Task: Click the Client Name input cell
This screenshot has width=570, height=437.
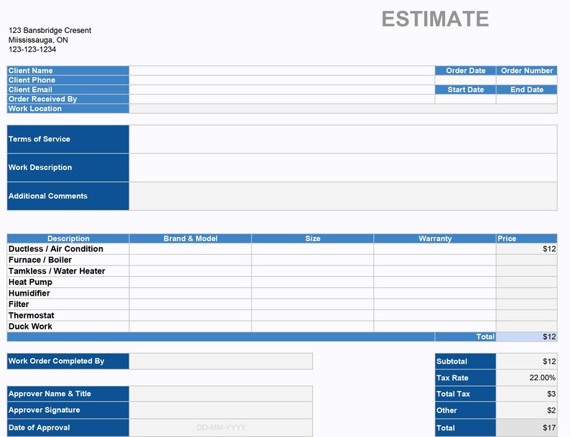Action: click(x=281, y=70)
